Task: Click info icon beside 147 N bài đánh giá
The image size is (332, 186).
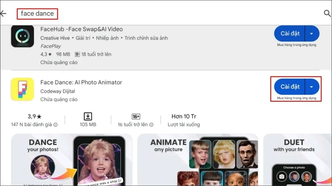Action: [55, 125]
